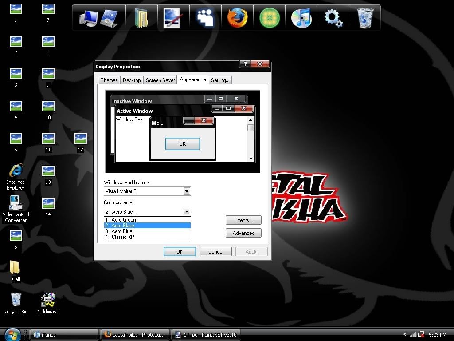Launch LimeWire from the dock
454x341 pixels.
coord(270,18)
